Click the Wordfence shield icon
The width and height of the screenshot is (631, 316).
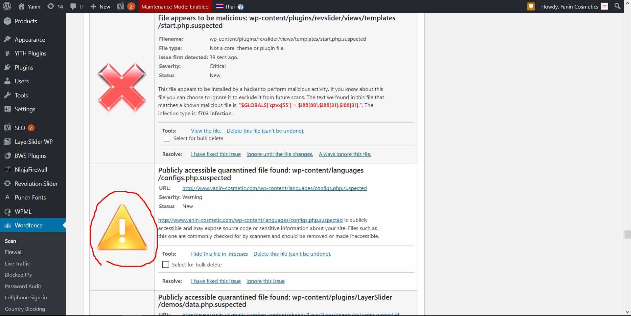(8, 225)
